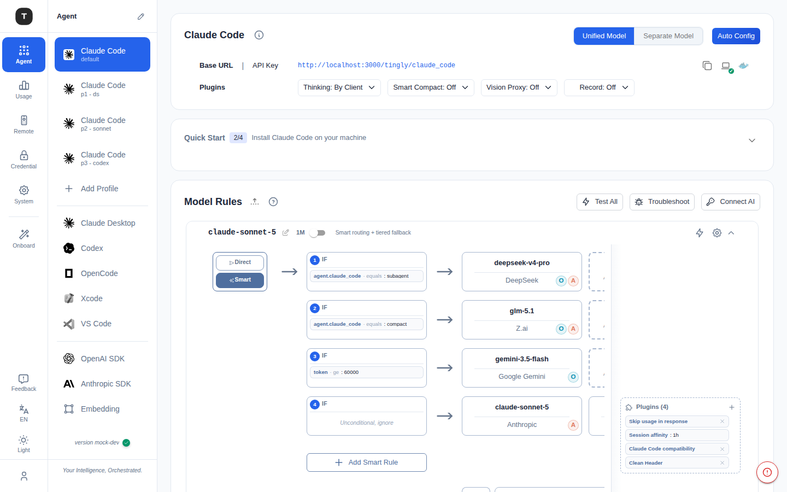This screenshot has height=492, width=787.
Task: Open the Vision Proxy dropdown
Action: (519, 87)
